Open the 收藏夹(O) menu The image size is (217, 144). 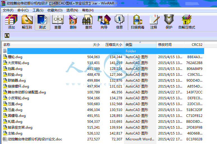[55, 10]
